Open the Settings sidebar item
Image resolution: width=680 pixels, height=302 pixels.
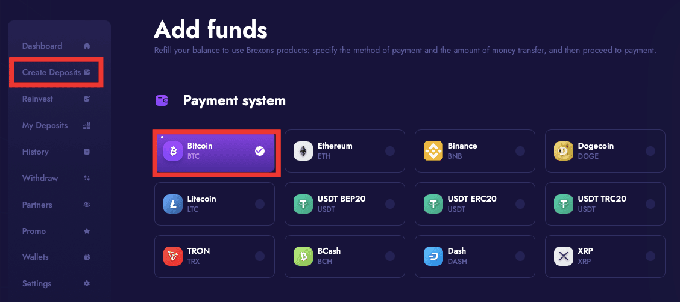tap(37, 284)
